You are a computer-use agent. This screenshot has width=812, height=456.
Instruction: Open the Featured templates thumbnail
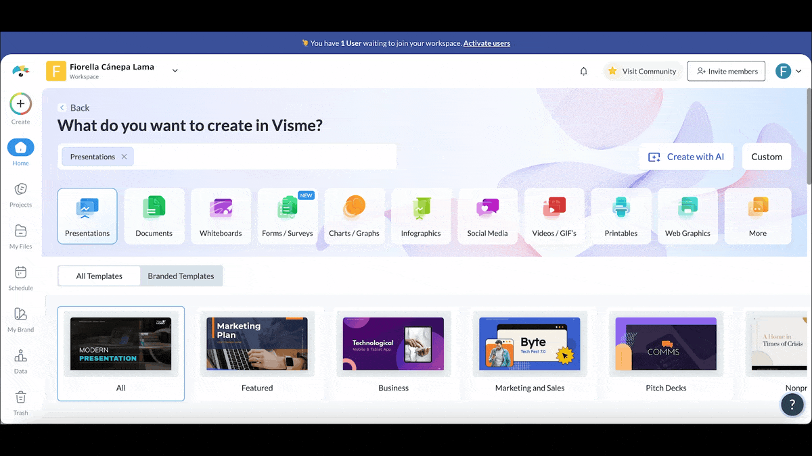click(x=257, y=353)
